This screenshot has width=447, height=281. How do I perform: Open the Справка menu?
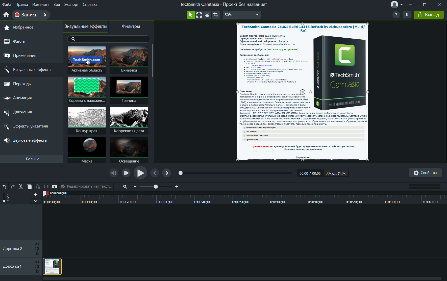pyautogui.click(x=90, y=5)
